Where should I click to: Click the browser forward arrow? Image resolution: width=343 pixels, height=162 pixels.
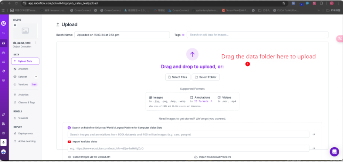[x=9, y=3]
